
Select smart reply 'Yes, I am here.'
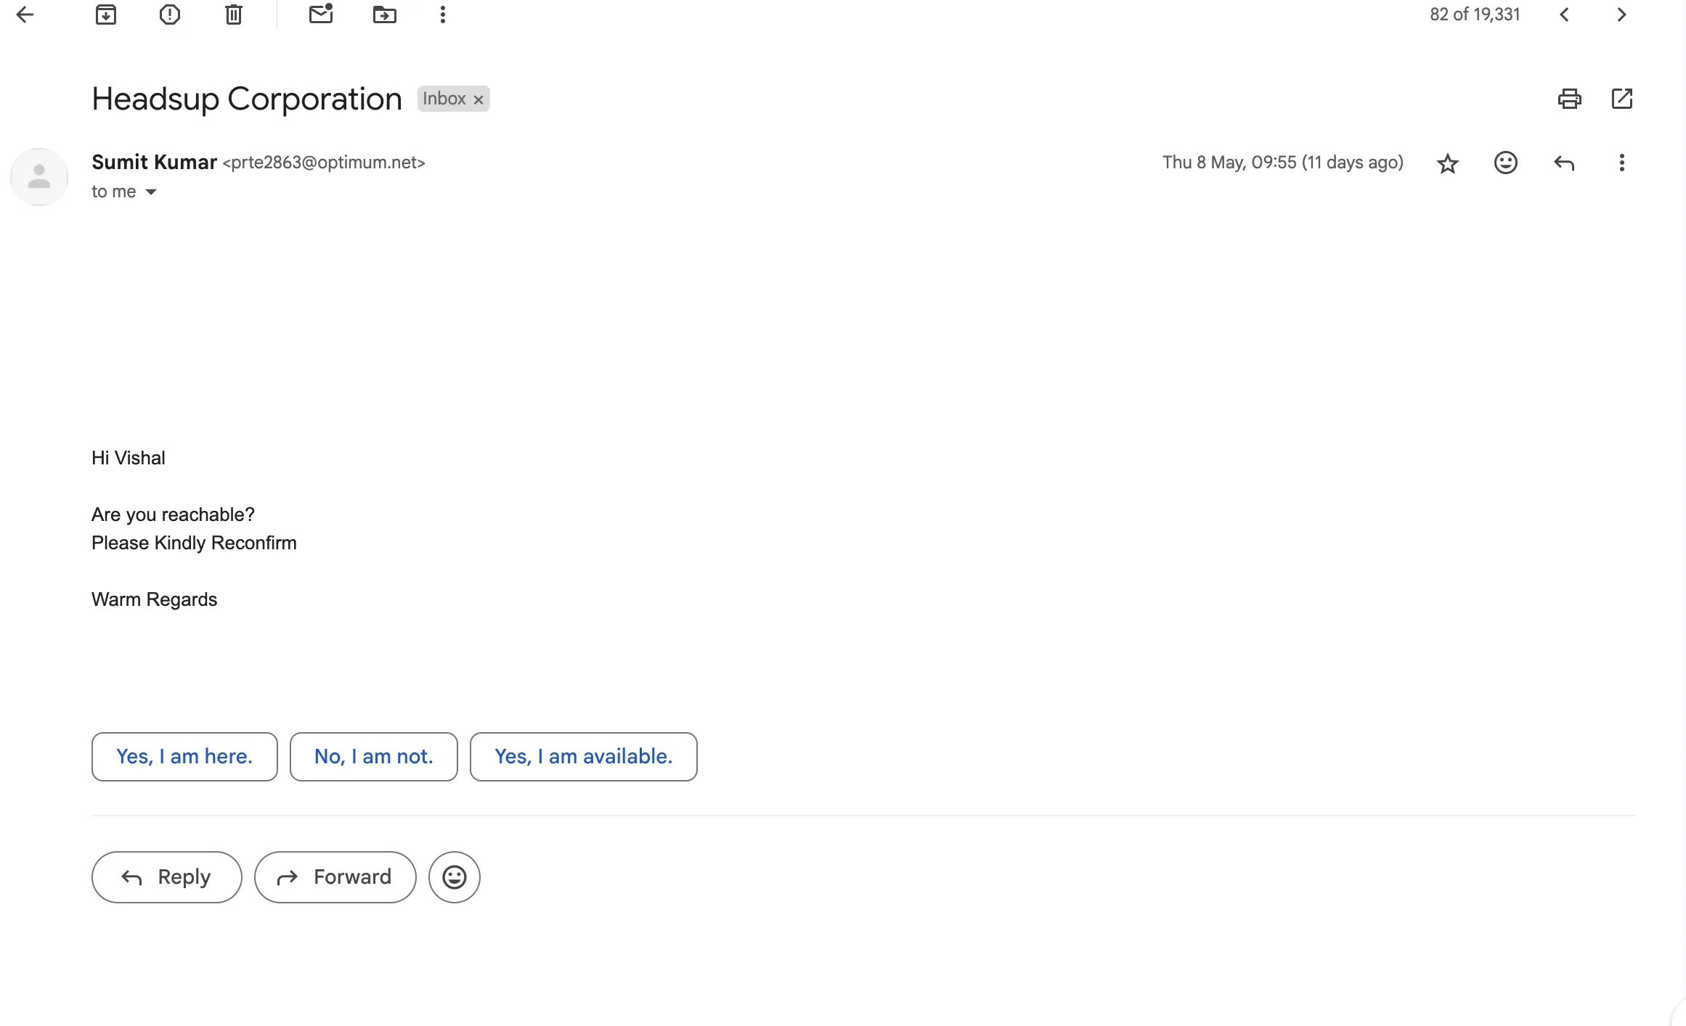tap(184, 756)
